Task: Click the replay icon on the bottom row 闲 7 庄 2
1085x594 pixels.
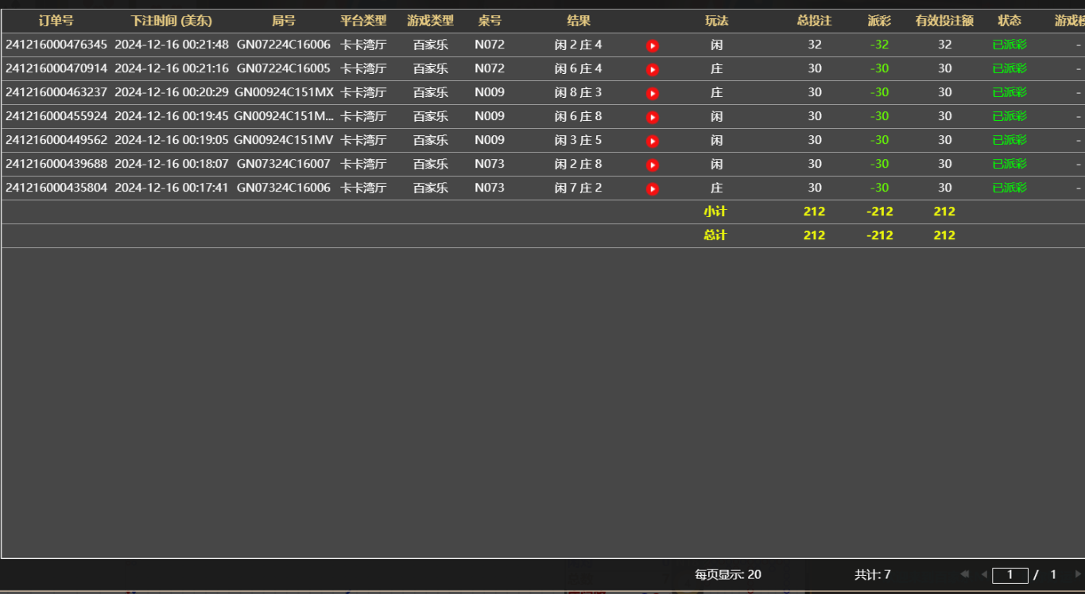Action: [652, 188]
